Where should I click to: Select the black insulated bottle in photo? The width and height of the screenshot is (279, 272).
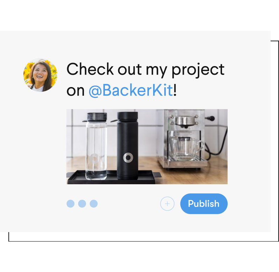pos(127,146)
